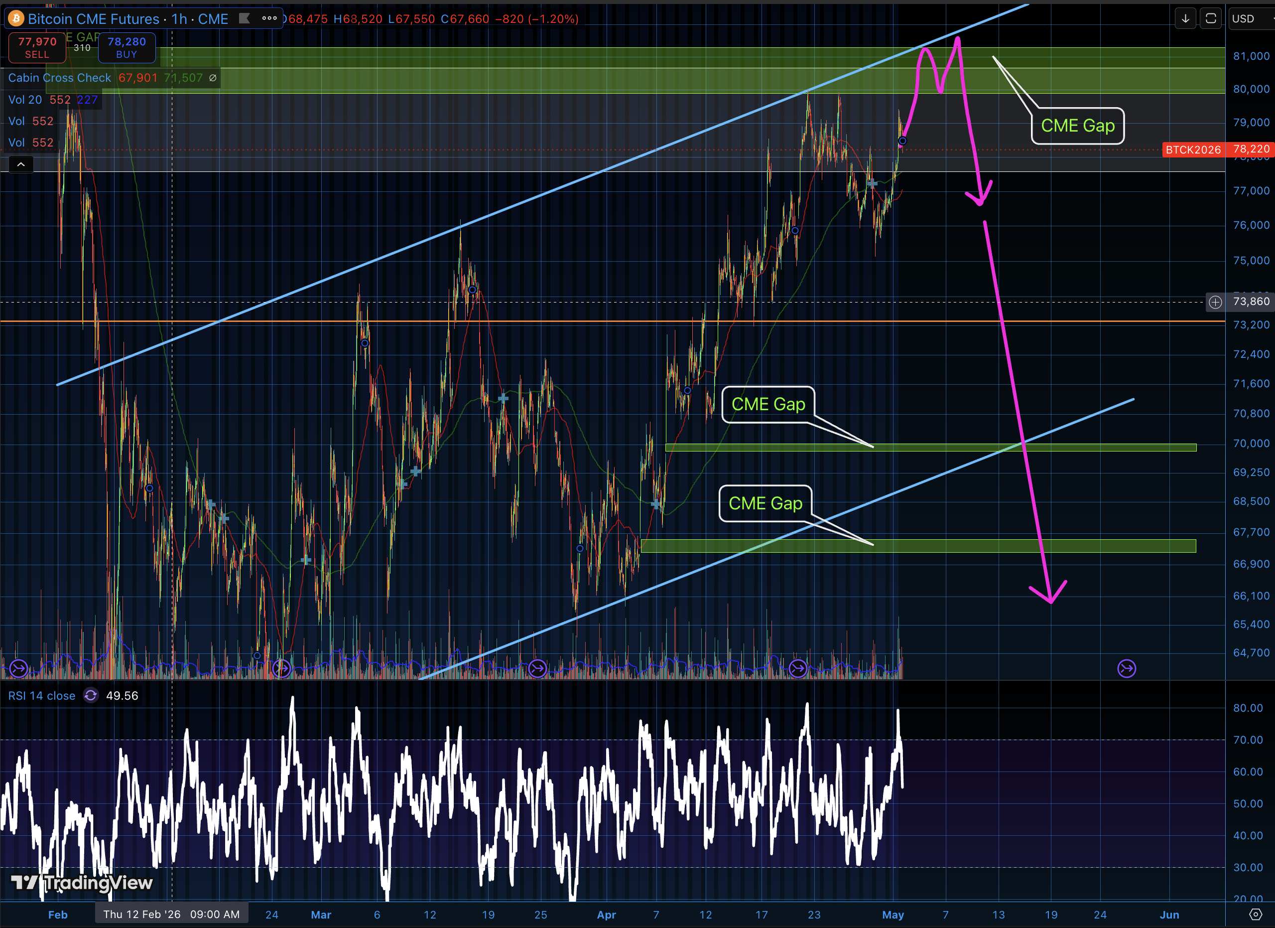
Task: Select the upper CME Gap callout label
Action: (x=1078, y=126)
